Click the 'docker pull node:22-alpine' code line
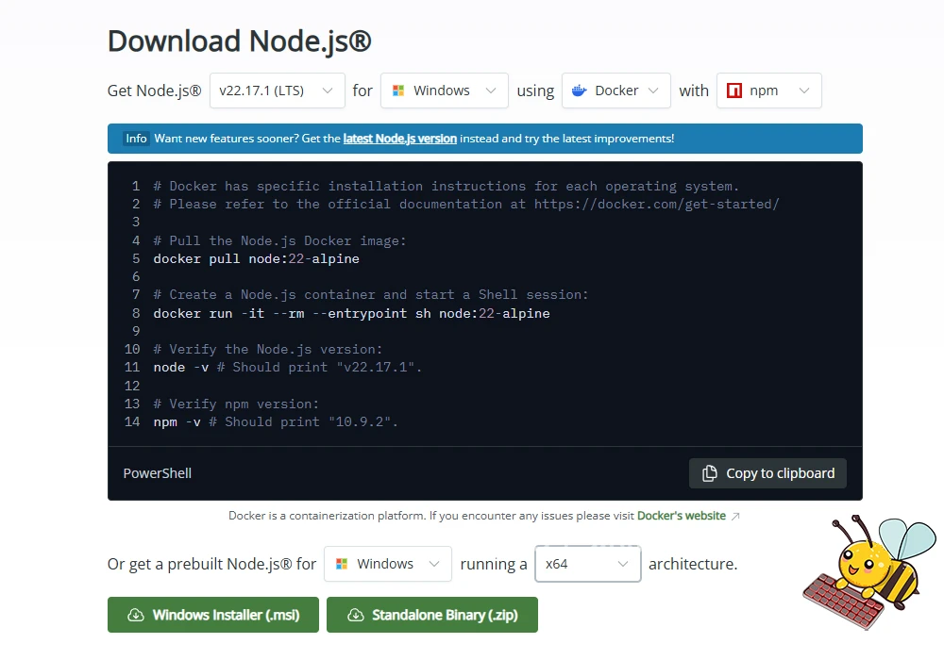This screenshot has height=660, width=944. (257, 258)
